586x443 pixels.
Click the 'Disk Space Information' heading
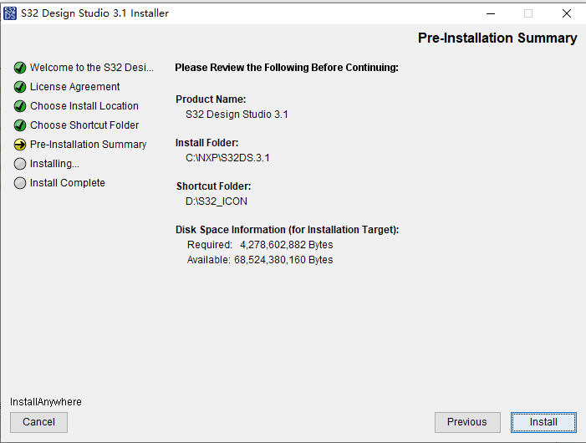[287, 230]
